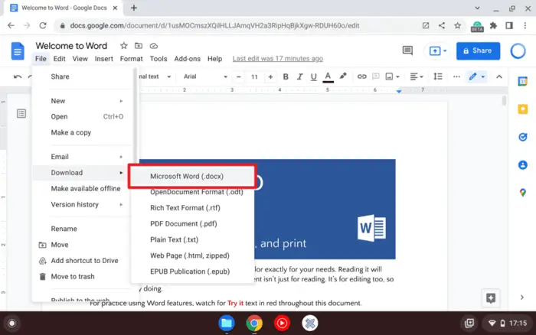
Task: Open Google Calendar in the side panel
Action: [523, 81]
